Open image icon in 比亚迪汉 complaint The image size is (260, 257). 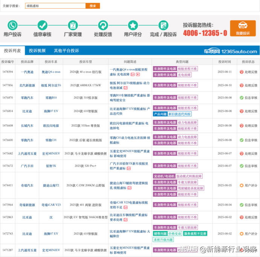tap(125, 220)
